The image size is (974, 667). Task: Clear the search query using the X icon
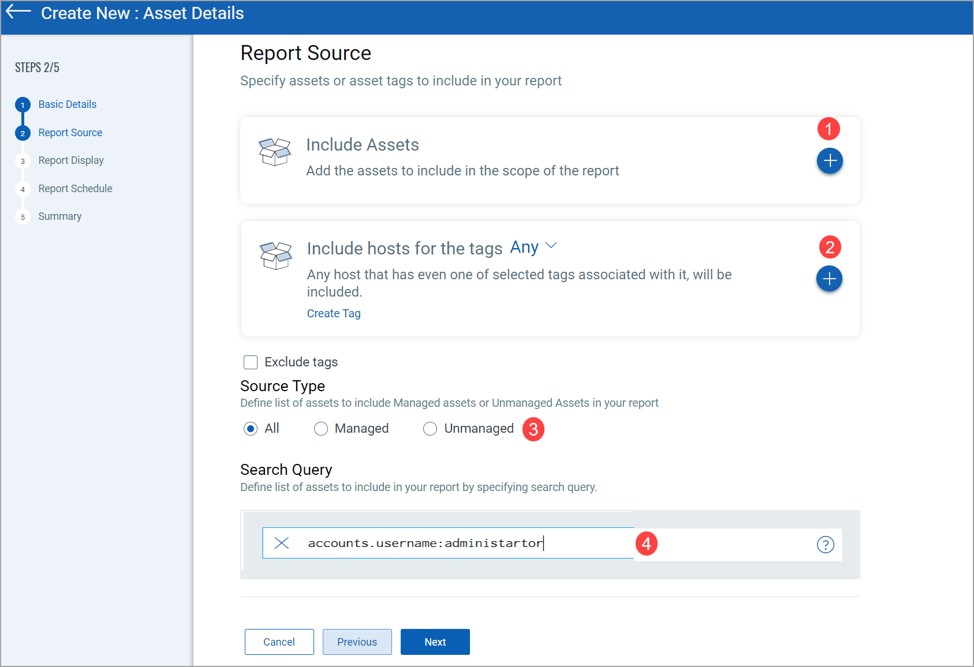[x=282, y=543]
